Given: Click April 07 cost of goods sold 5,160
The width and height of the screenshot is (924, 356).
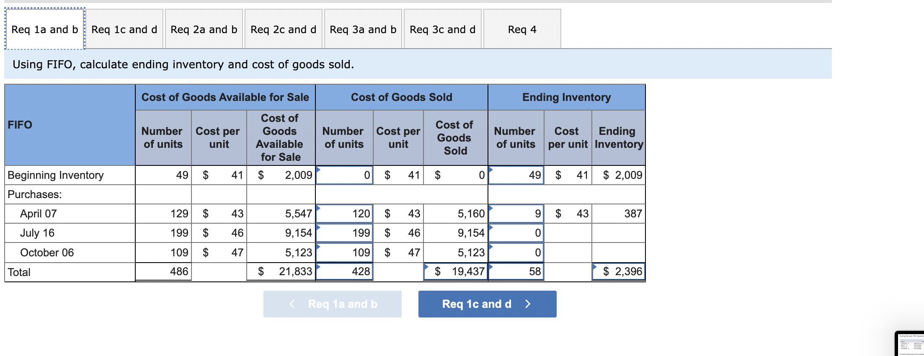Looking at the screenshot, I should point(471,214).
